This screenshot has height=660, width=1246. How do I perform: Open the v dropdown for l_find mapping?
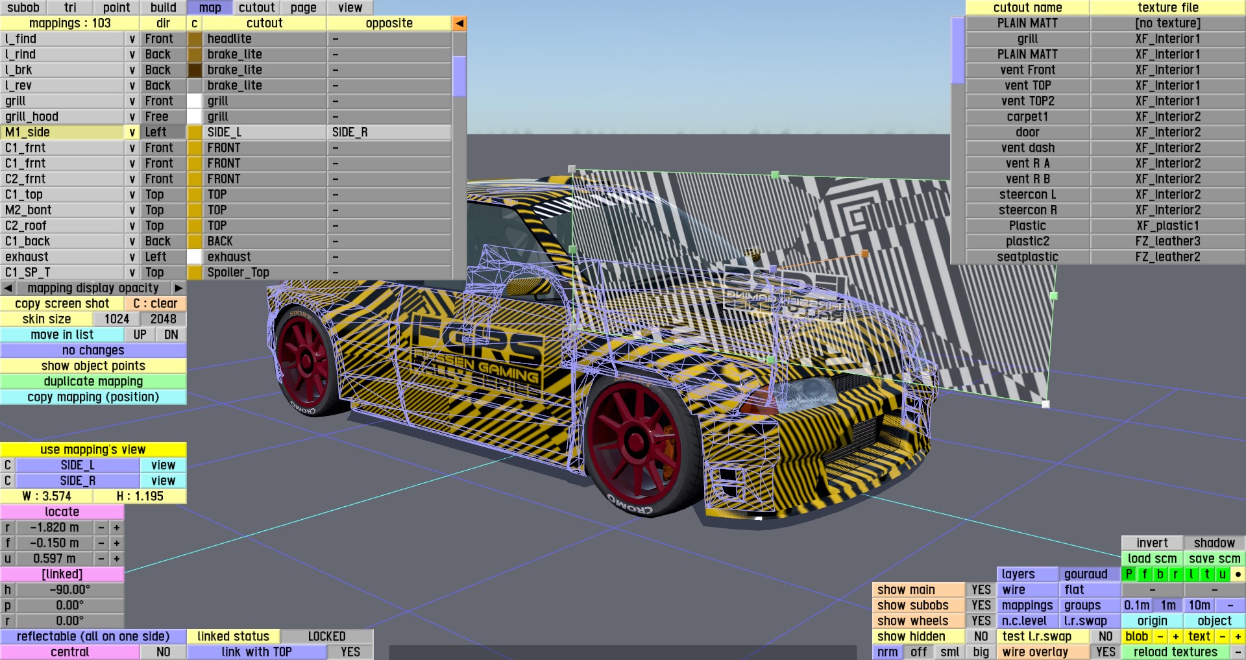point(132,39)
